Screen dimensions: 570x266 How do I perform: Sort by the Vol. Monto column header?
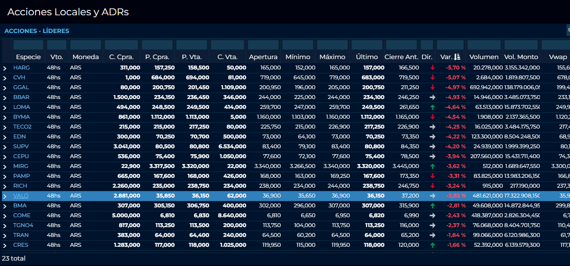coord(521,57)
